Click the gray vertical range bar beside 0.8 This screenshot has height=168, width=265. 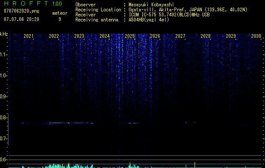tap(8, 129)
